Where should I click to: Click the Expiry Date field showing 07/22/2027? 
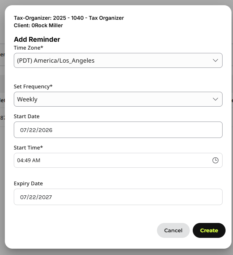tap(118, 197)
